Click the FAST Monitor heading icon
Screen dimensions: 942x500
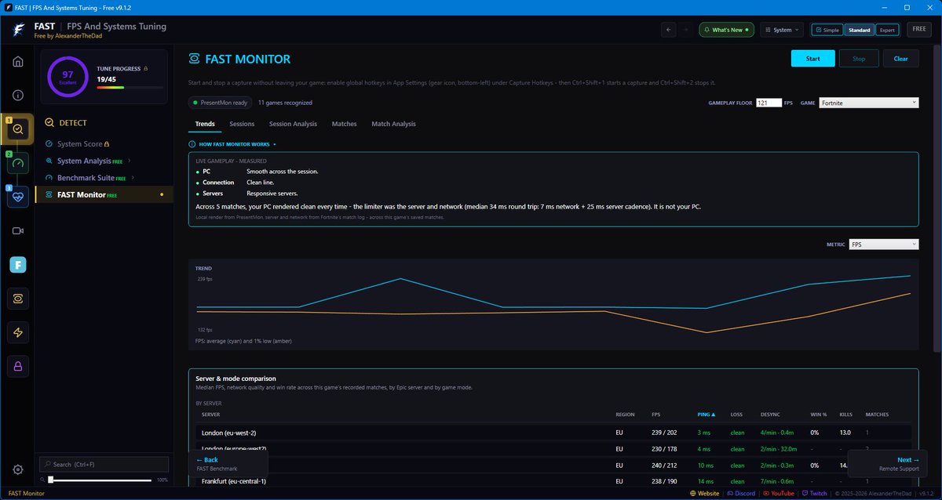(194, 59)
